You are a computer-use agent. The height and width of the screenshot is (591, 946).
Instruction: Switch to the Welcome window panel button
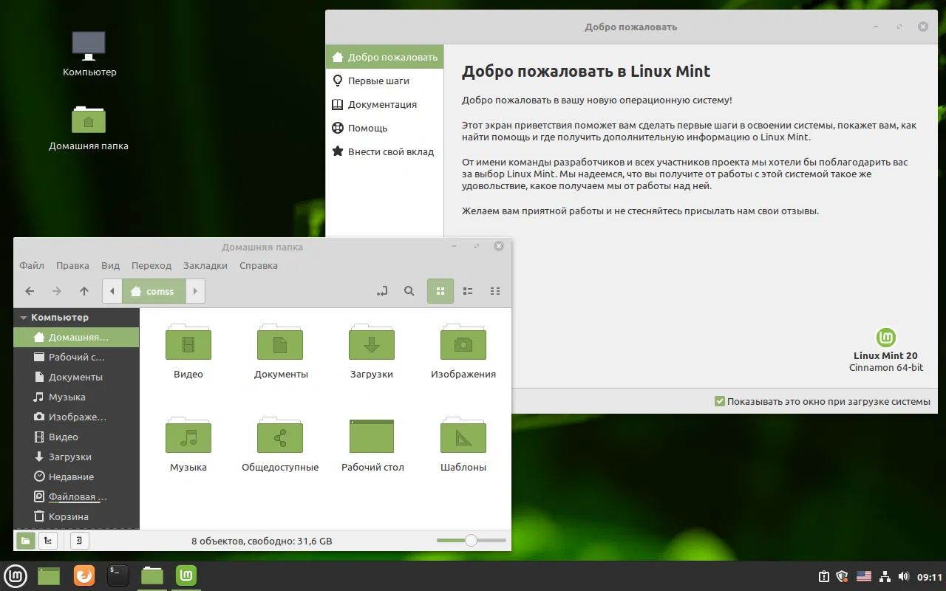coord(186,575)
